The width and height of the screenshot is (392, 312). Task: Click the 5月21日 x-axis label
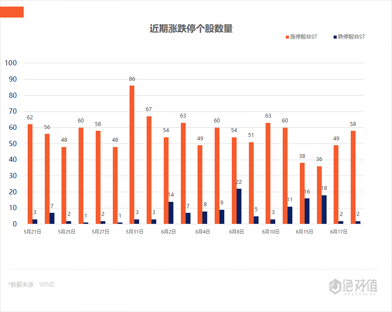click(x=32, y=232)
